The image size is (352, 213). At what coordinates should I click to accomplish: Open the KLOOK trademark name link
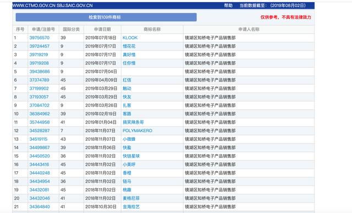click(x=130, y=38)
